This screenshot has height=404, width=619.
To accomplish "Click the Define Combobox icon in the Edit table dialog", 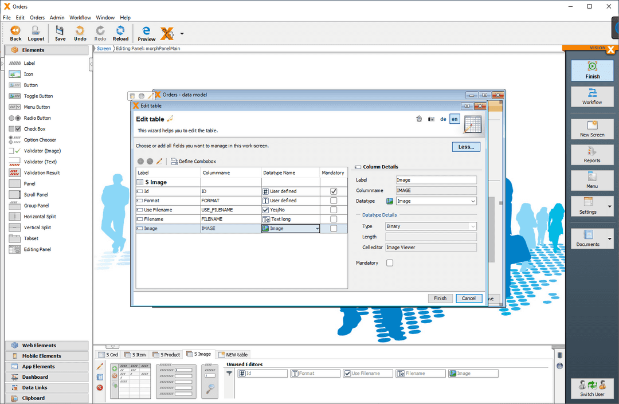I will [176, 161].
